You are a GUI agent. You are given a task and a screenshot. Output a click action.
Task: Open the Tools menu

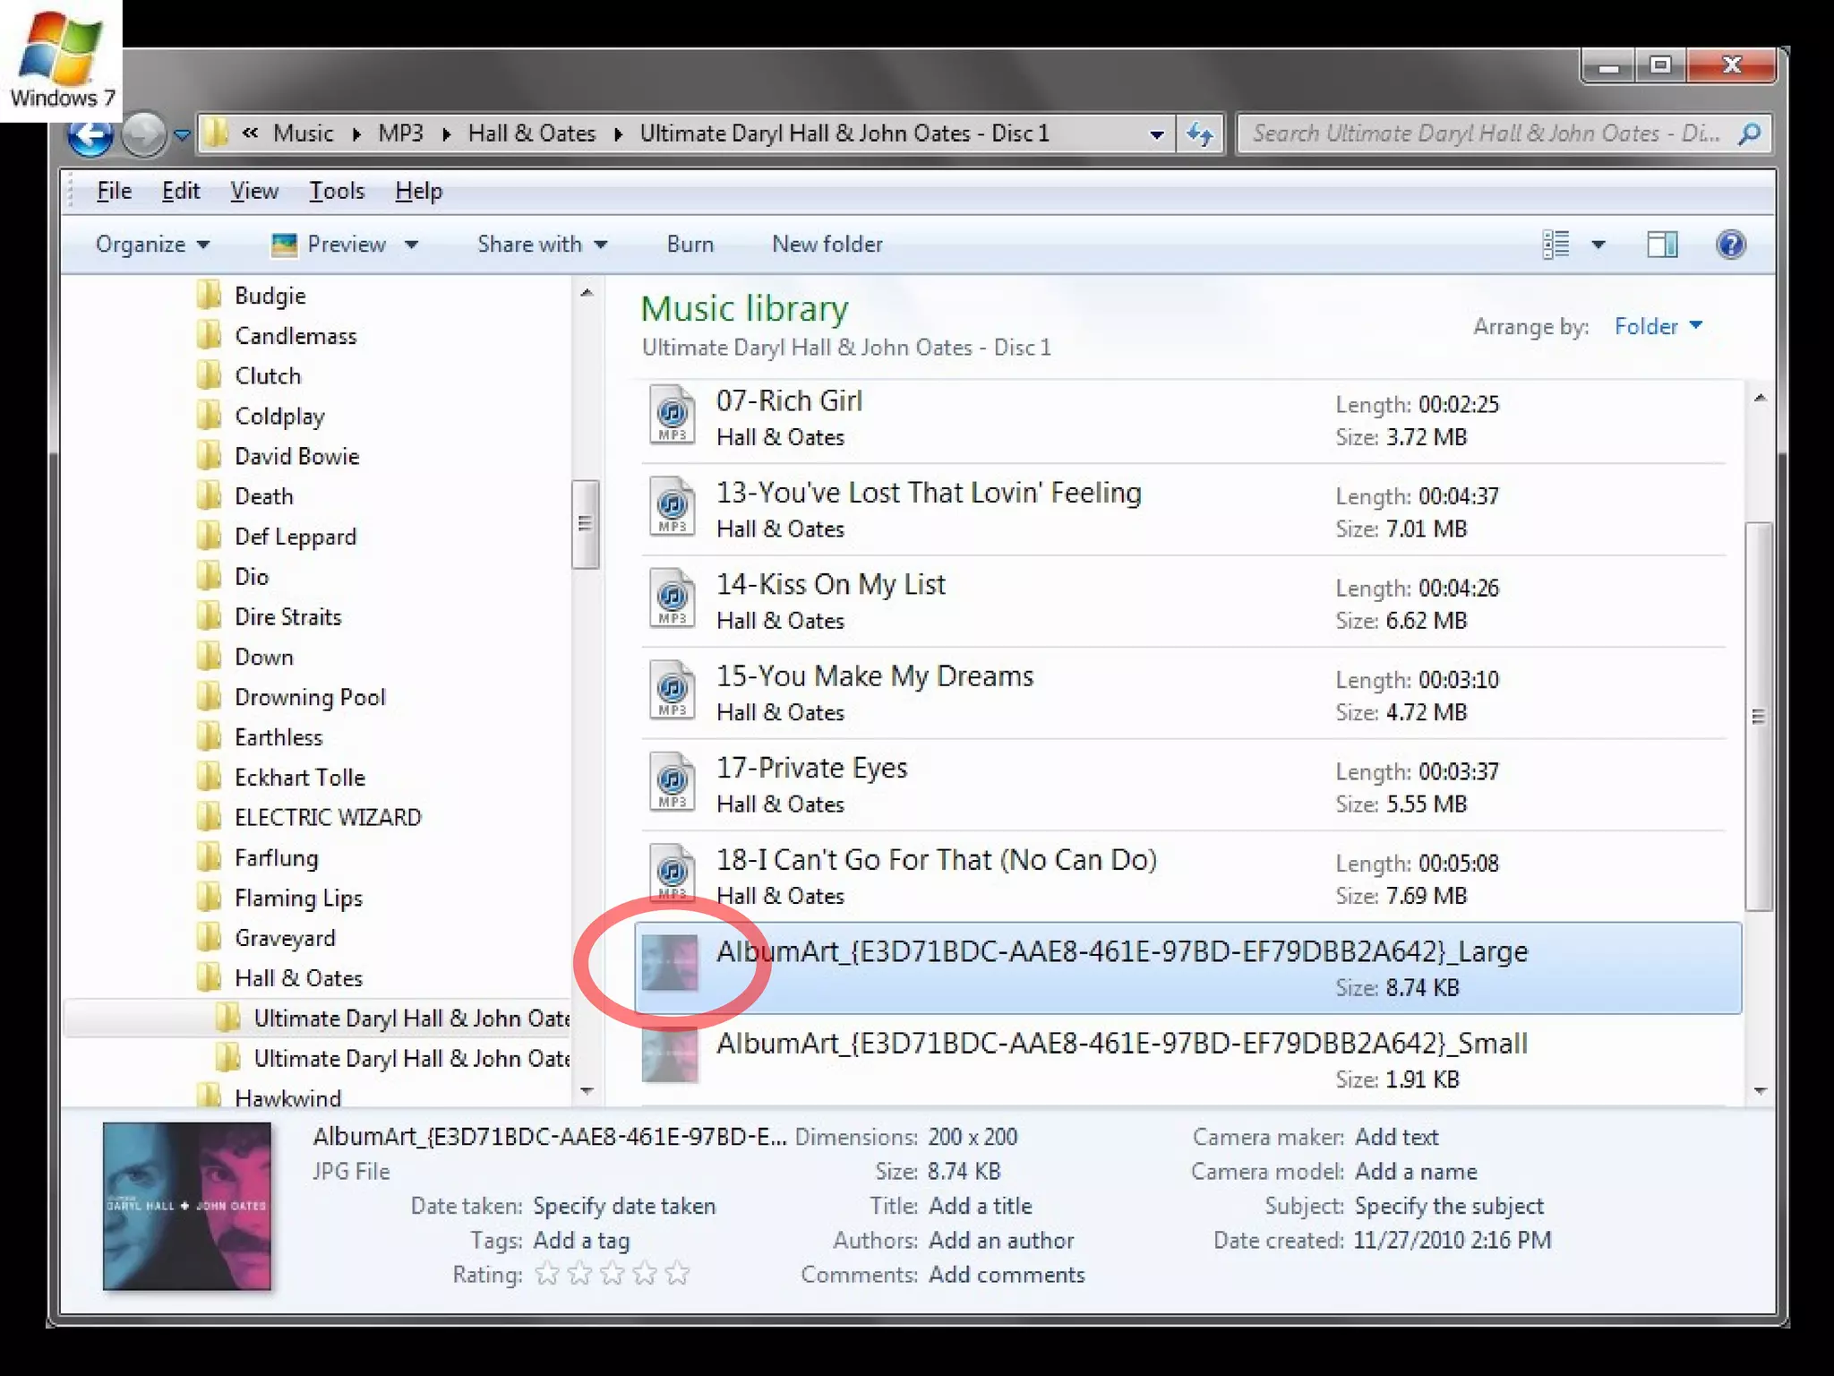(x=337, y=191)
